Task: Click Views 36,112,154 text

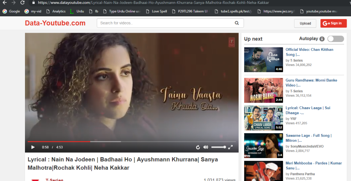Action: [x=298, y=96]
